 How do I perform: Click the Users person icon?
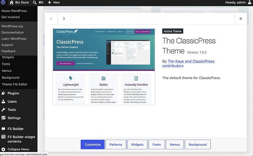pos(3,101)
